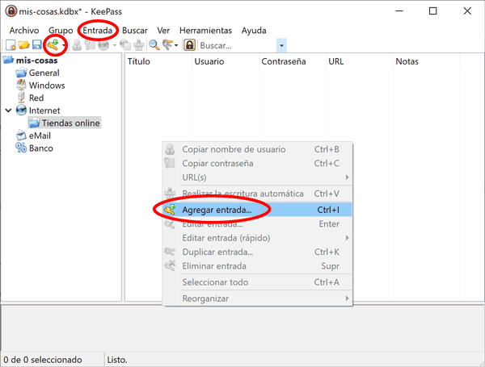
Task: Select the Internet group in the tree
Action: 44,111
